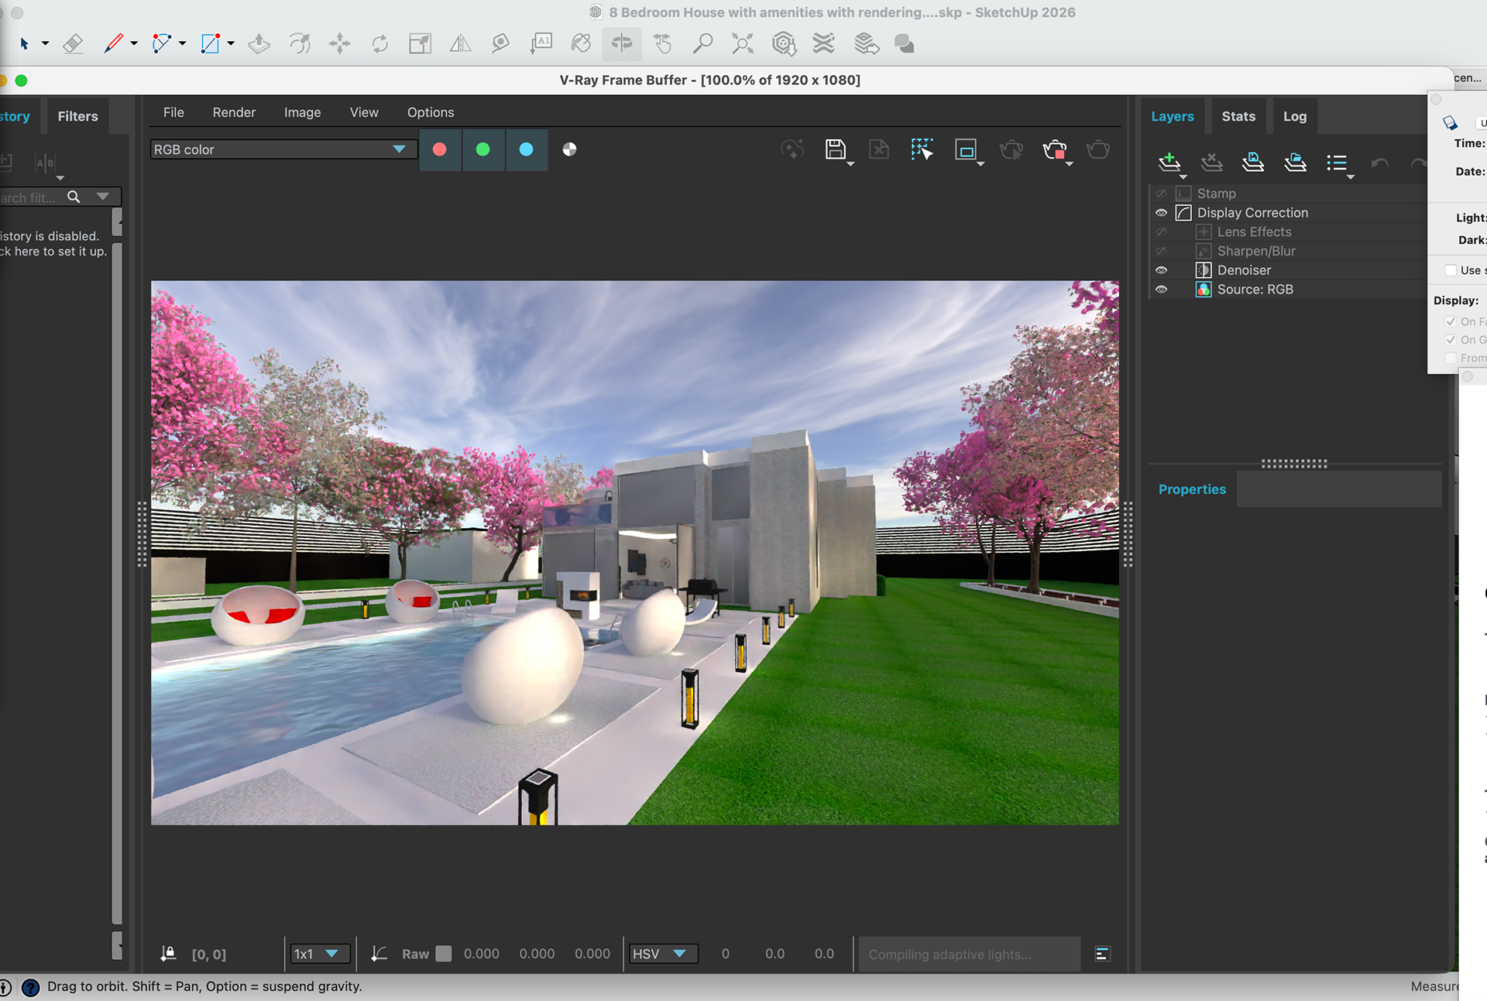Toggle the mono alpha channel circle icon

pyautogui.click(x=569, y=149)
